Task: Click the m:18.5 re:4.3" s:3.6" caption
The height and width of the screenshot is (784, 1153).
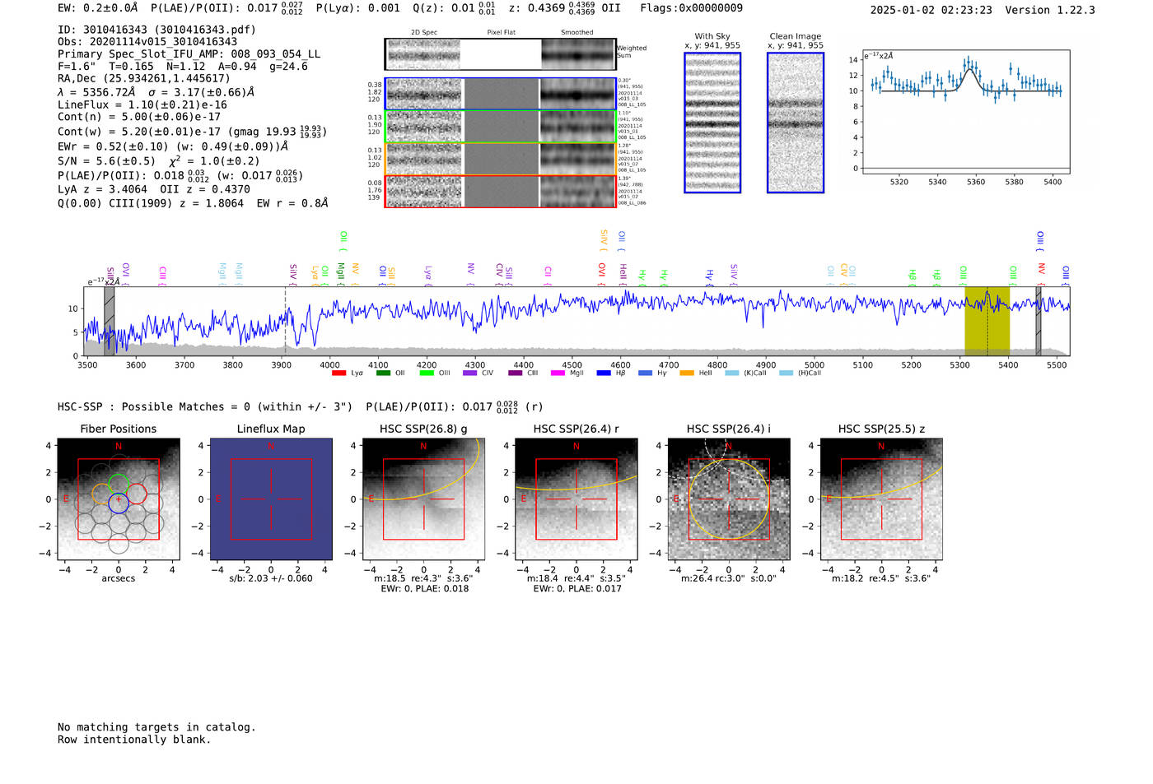Action: (x=423, y=578)
